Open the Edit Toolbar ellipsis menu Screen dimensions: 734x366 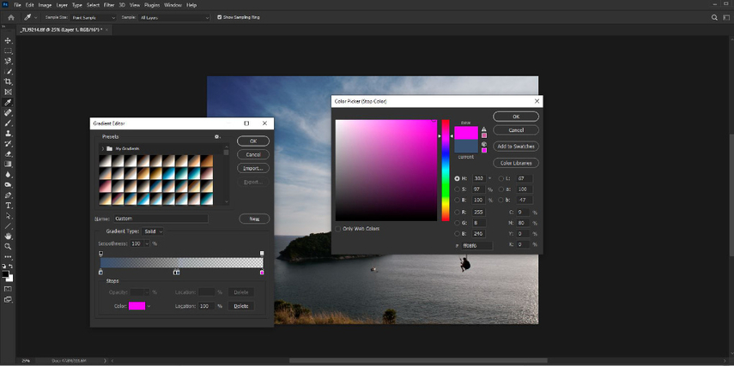pyautogui.click(x=8, y=256)
